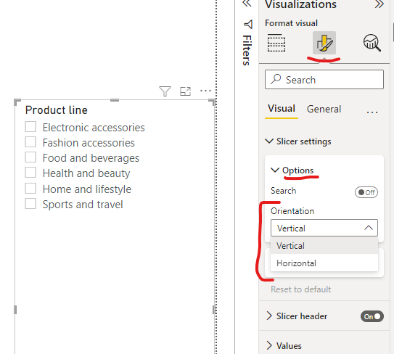Activate Focus mode icon on slicer
This screenshot has width=394, height=354.
click(x=186, y=91)
